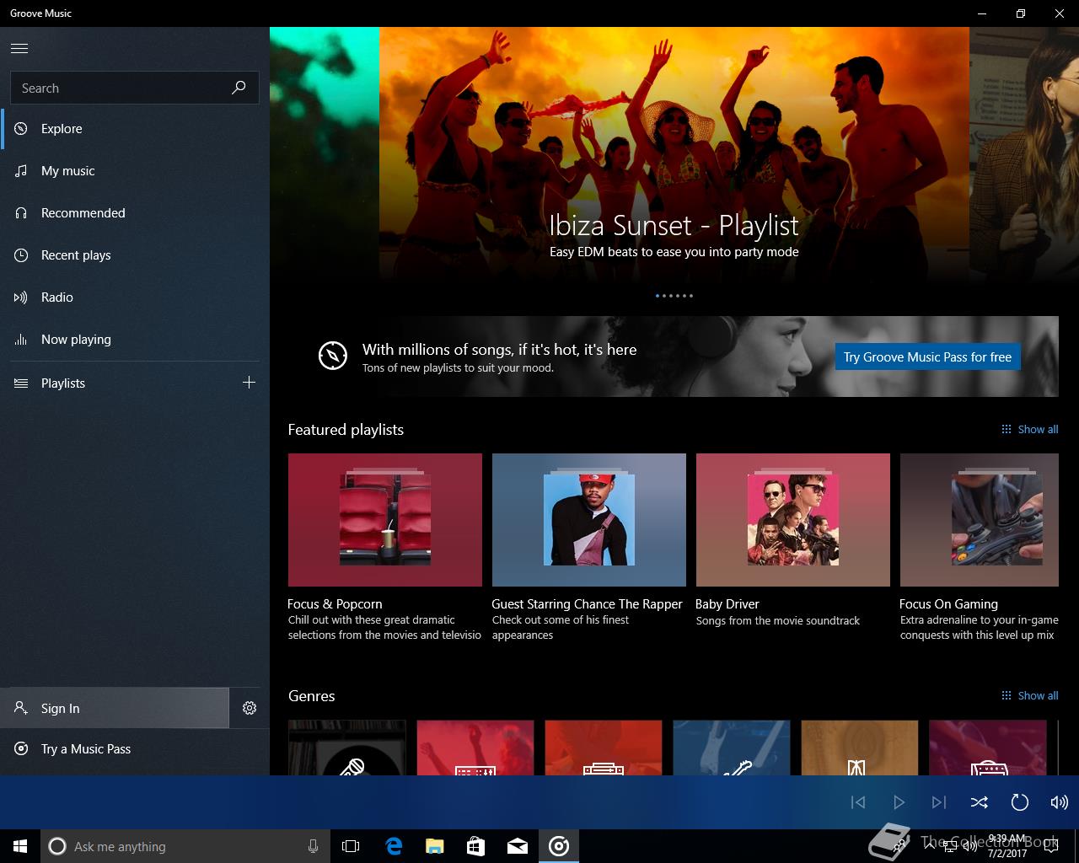The height and width of the screenshot is (863, 1079).
Task: Click the Previous track button
Action: [858, 802]
